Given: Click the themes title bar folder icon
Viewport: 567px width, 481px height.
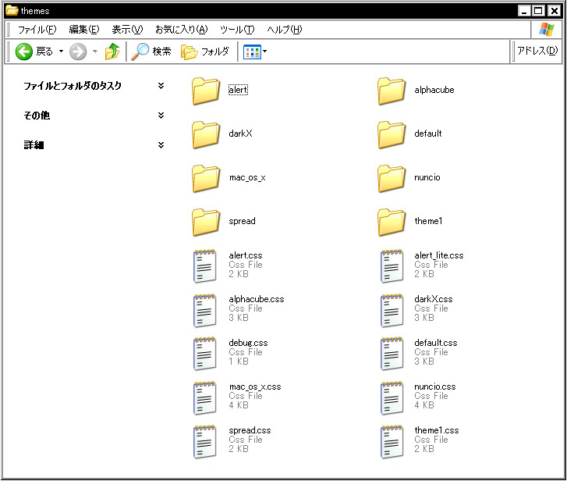Looking at the screenshot, I should (12, 10).
